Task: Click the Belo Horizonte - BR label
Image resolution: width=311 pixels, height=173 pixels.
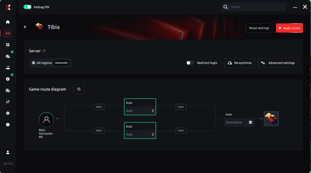Action: (46, 133)
